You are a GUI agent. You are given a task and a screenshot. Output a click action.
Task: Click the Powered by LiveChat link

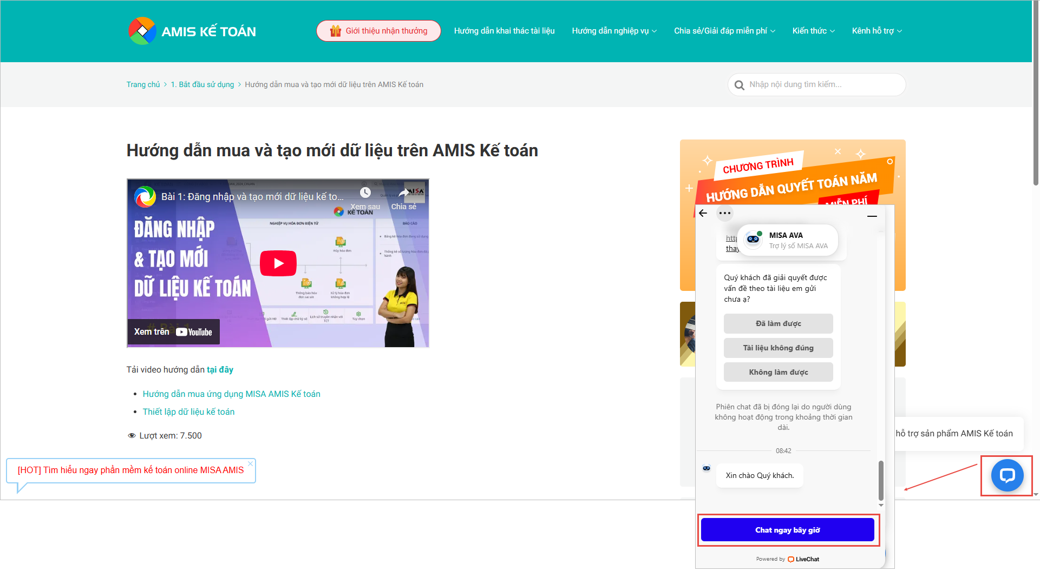pyautogui.click(x=788, y=560)
